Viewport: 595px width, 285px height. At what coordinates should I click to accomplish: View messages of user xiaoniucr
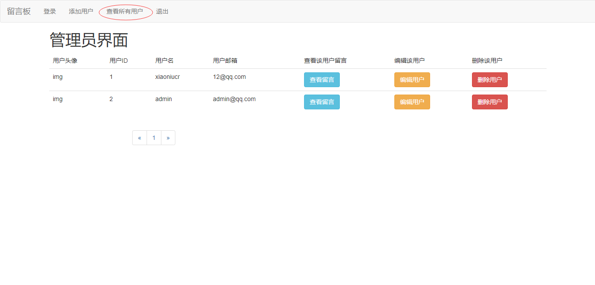pyautogui.click(x=322, y=80)
